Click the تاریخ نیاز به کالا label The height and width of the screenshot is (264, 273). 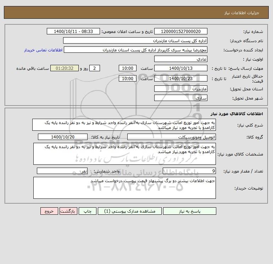(105, 137)
